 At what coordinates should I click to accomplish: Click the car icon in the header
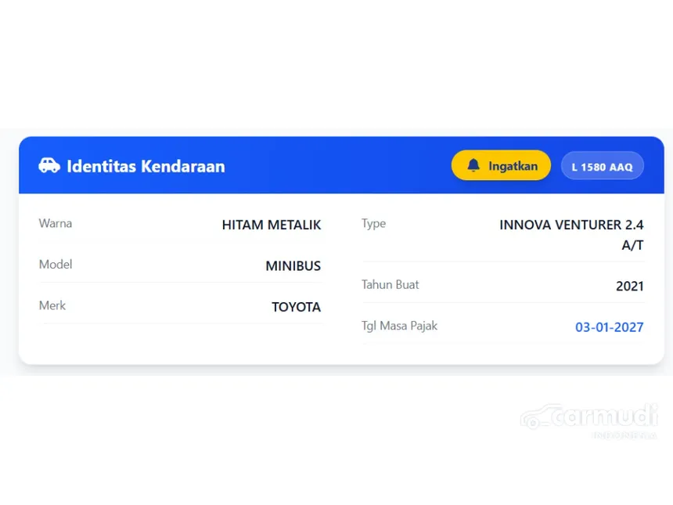[x=49, y=166]
